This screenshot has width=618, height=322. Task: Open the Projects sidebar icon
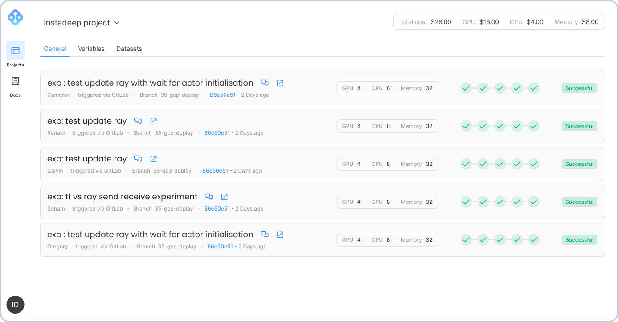coord(15,50)
